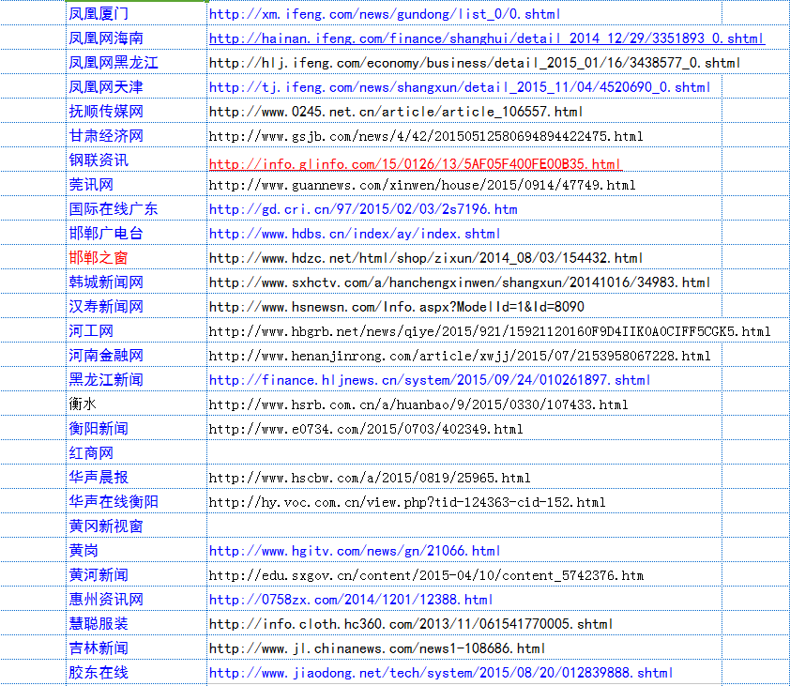The width and height of the screenshot is (790, 686).
Task: Click the empty URL cell beside 红商网
Action: coord(464,452)
